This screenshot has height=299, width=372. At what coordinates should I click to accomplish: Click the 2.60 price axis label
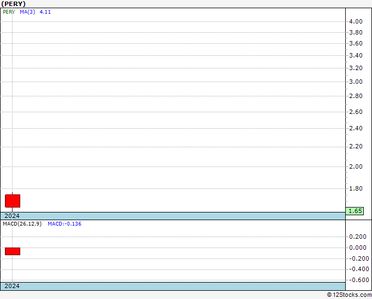(x=356, y=112)
